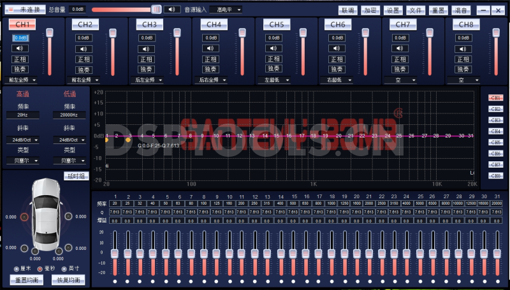The image size is (510, 290).
Task: Mute channel CH4 speaker icon
Action: (x=210, y=48)
